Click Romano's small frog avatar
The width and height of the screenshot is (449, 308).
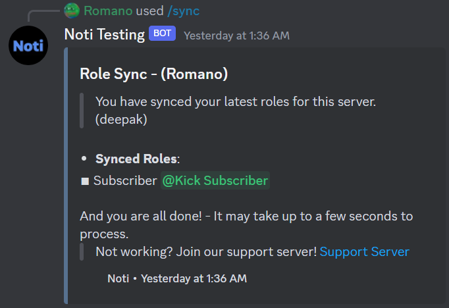coord(72,11)
